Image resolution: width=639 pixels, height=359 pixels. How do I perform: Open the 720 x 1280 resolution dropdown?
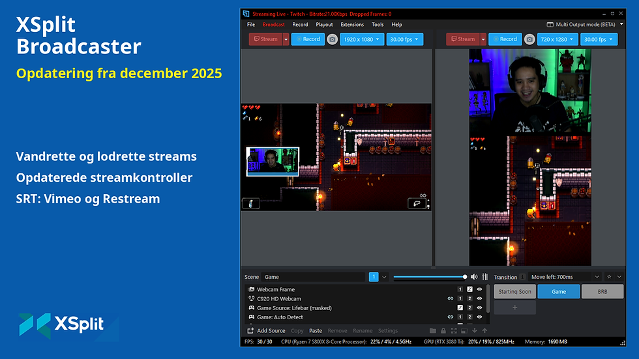coord(557,40)
